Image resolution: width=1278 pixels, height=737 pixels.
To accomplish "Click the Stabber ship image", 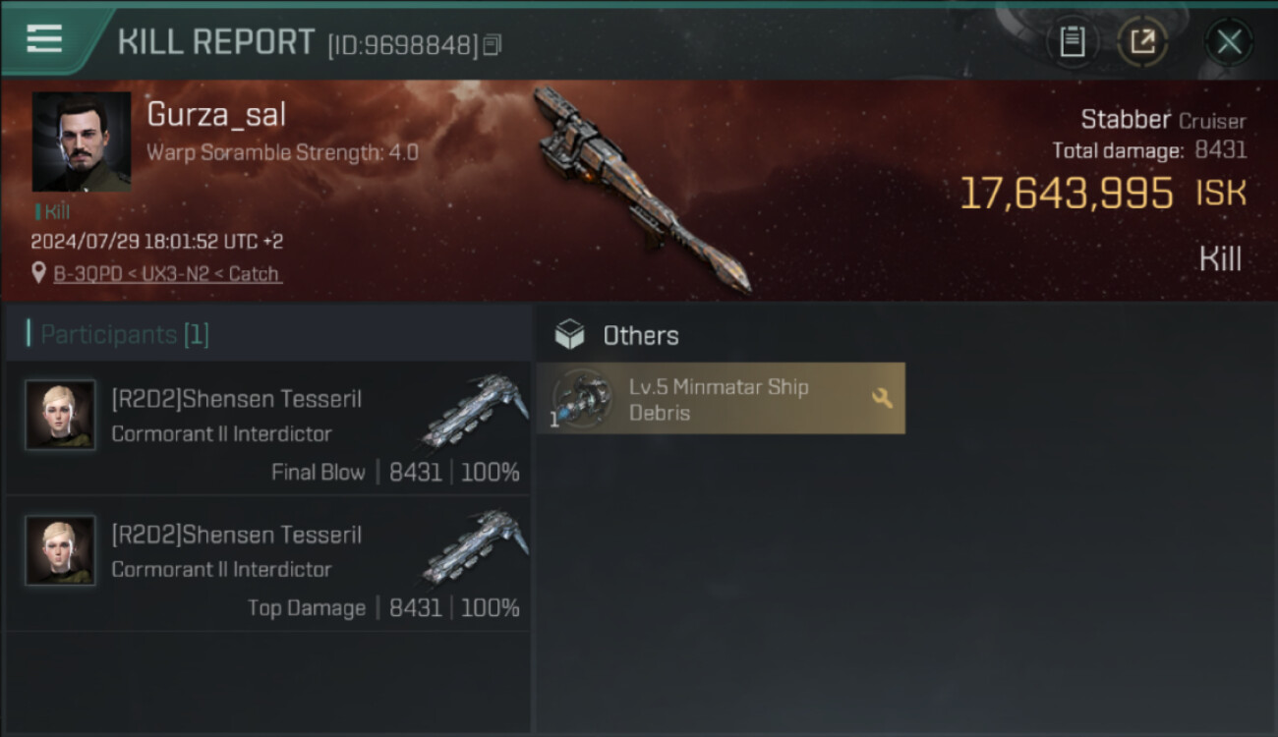I will click(639, 189).
